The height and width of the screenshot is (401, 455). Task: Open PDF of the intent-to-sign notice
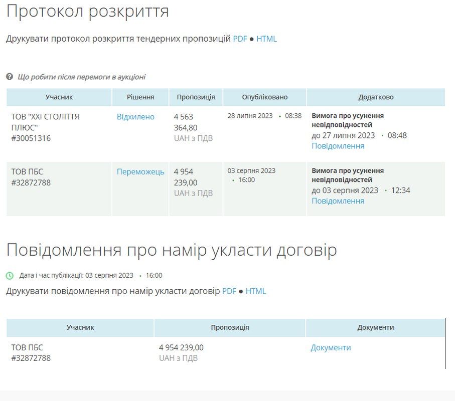(x=230, y=291)
